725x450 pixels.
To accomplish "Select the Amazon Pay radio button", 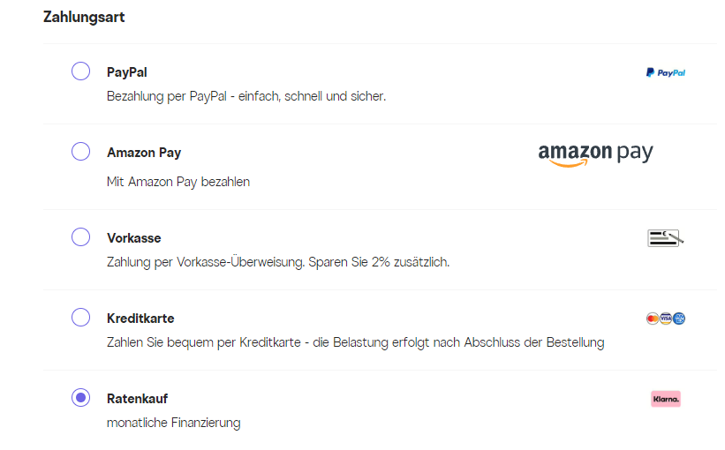I will click(x=80, y=152).
